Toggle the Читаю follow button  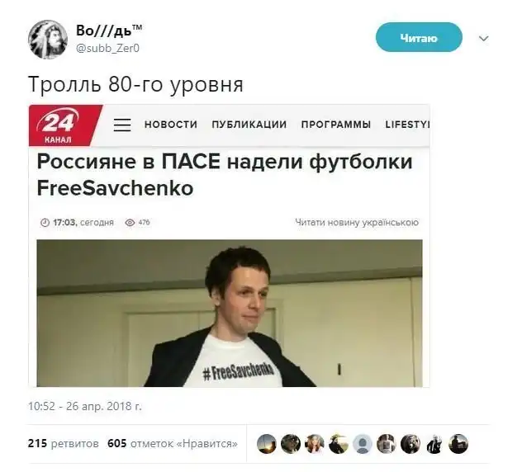click(419, 37)
